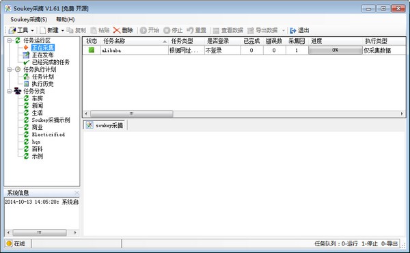The height and width of the screenshot is (253, 410).
Task: Open the Soukey采摘(S) menu
Action: [x=29, y=19]
